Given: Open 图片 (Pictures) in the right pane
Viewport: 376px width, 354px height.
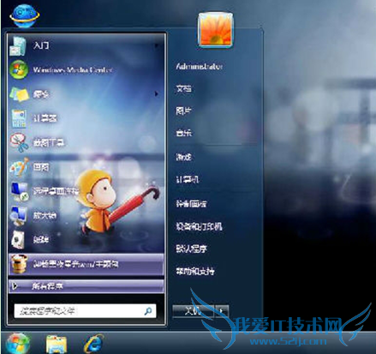Looking at the screenshot, I should [183, 111].
